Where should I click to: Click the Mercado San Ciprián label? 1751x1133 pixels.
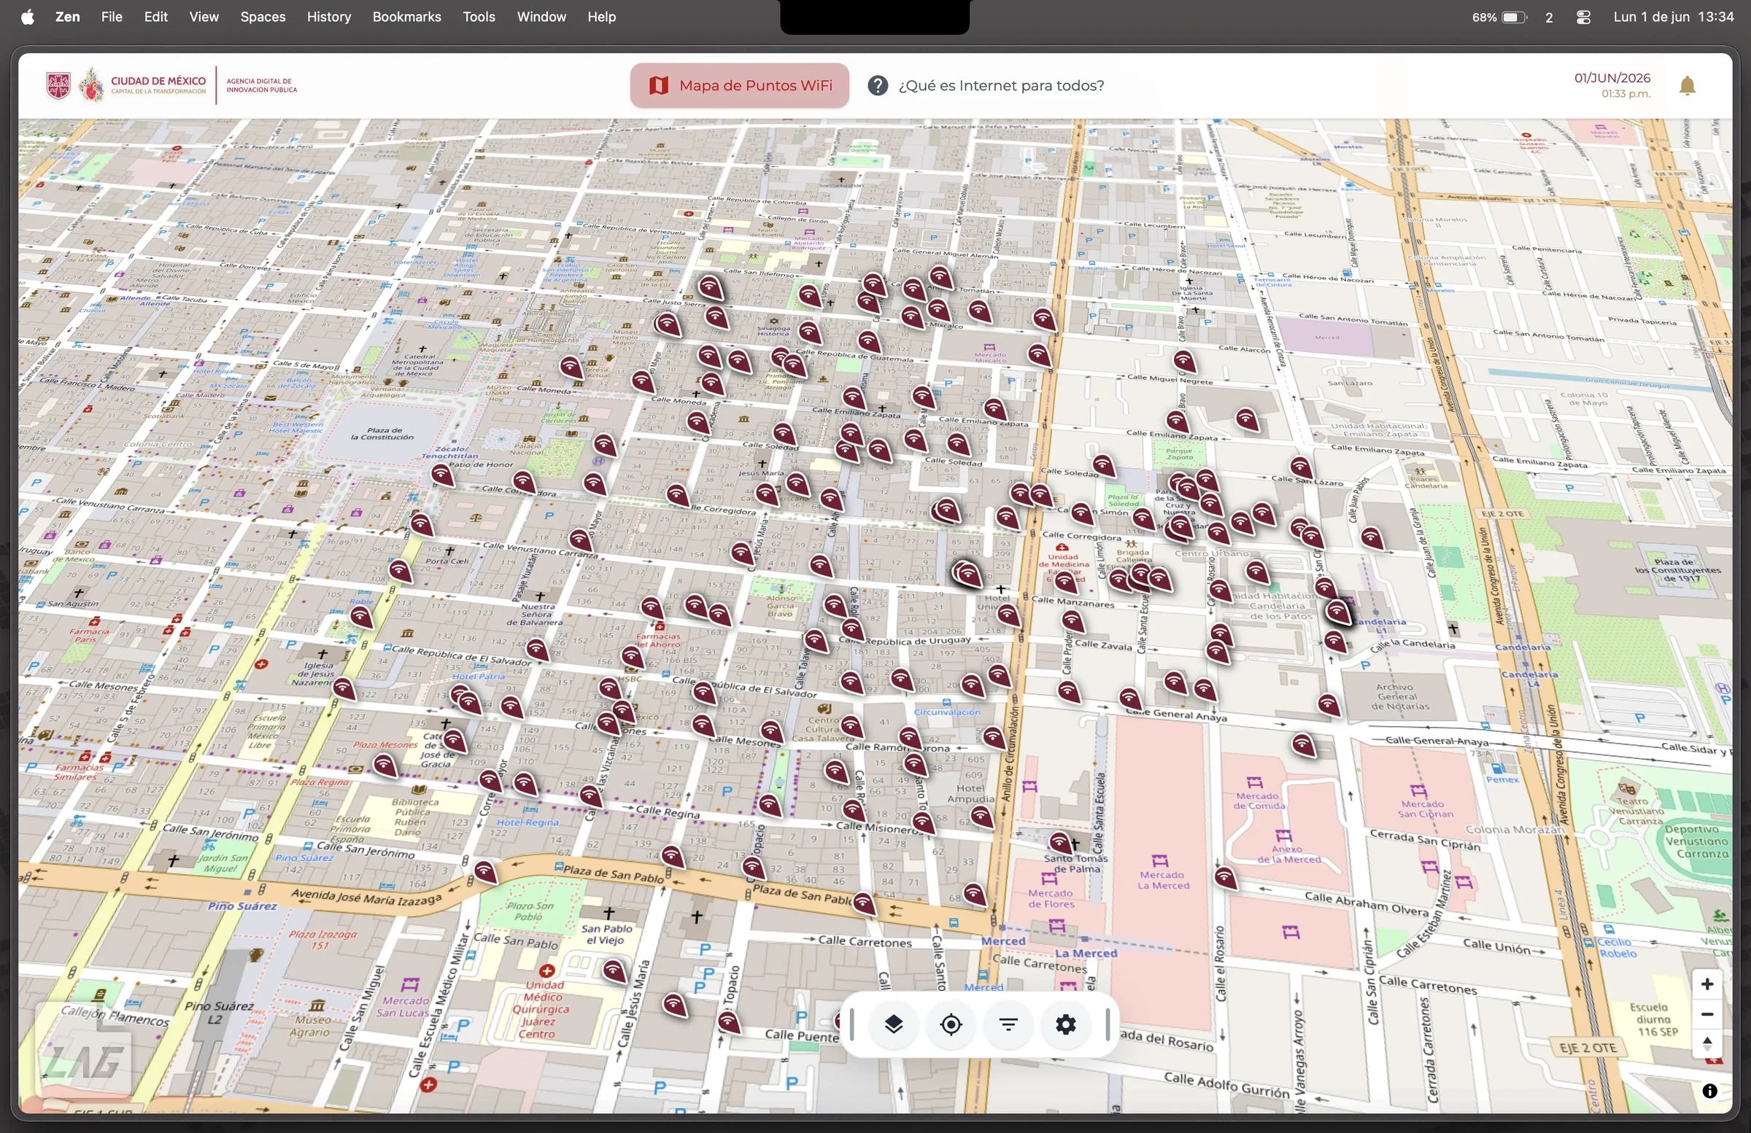(1425, 809)
